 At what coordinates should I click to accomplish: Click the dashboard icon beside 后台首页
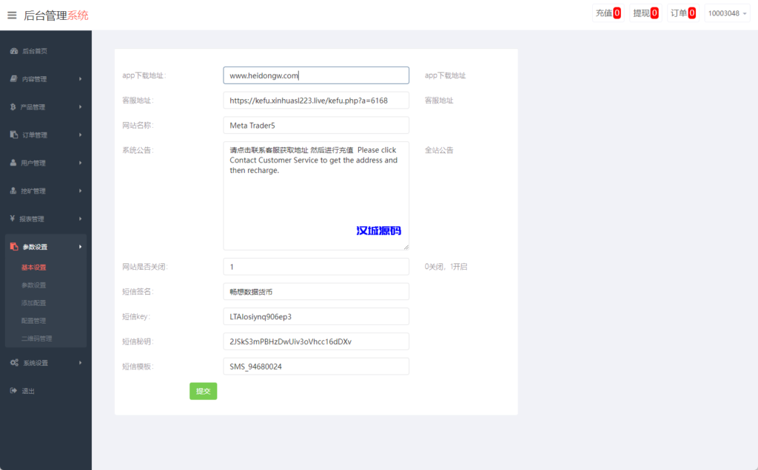pos(13,51)
